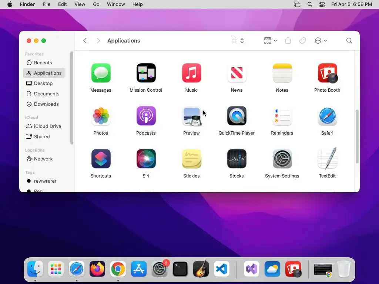Click the Share toolbar button
Viewport: 379px width, 284px height.
pos(288,40)
